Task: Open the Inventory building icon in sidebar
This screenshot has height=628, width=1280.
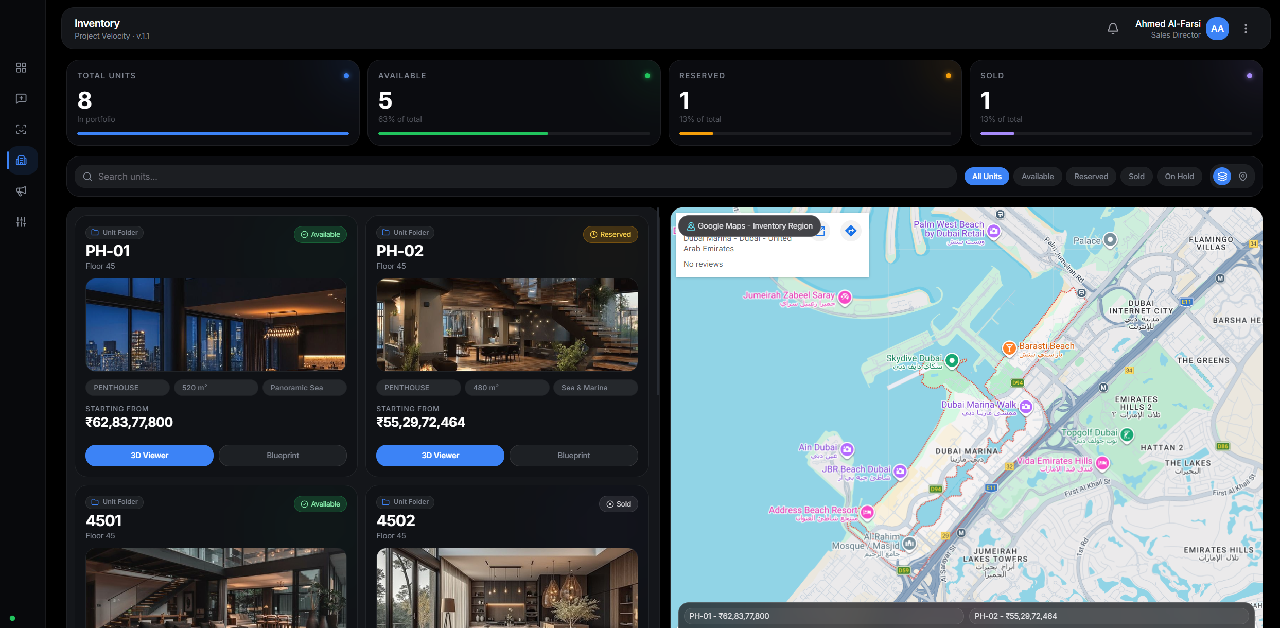Action: (21, 160)
